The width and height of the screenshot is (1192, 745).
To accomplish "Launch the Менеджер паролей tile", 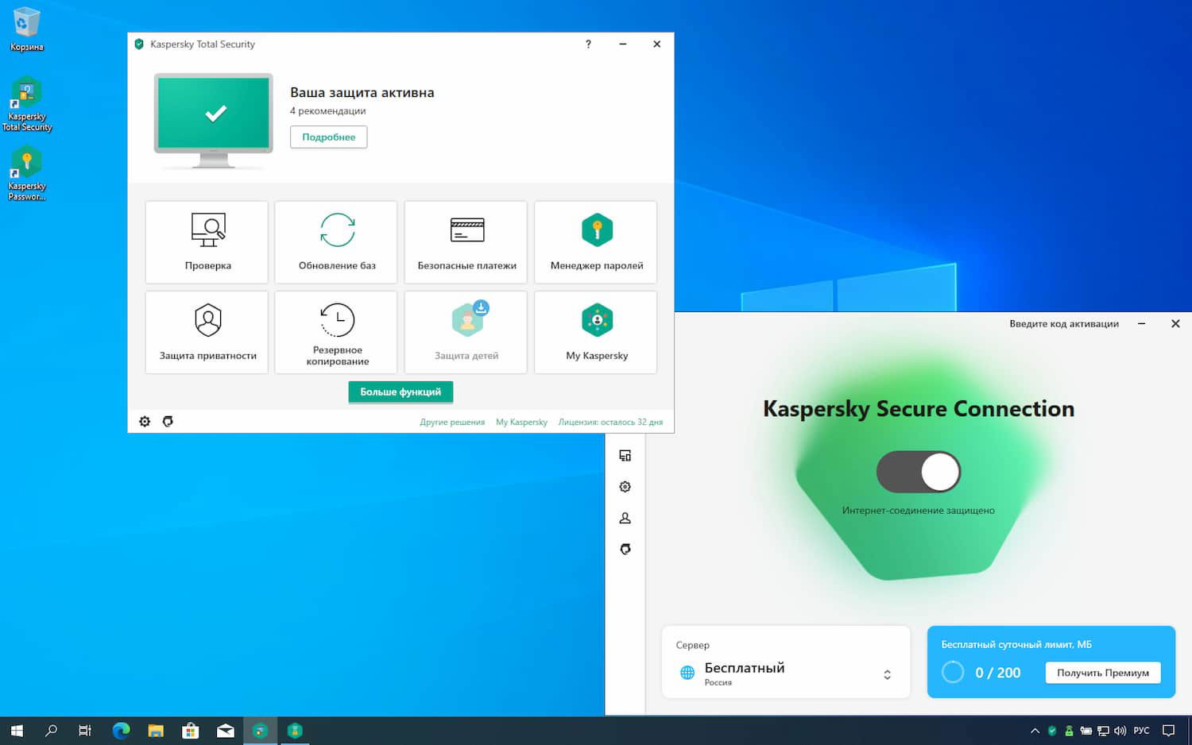I will click(596, 242).
